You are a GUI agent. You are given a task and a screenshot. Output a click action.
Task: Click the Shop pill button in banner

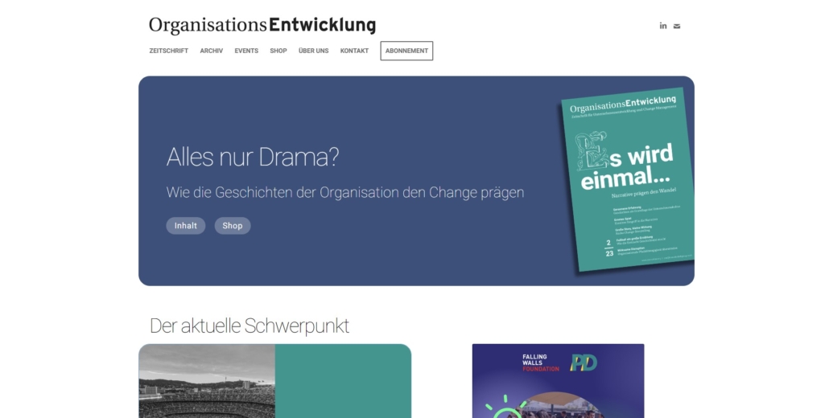click(233, 226)
